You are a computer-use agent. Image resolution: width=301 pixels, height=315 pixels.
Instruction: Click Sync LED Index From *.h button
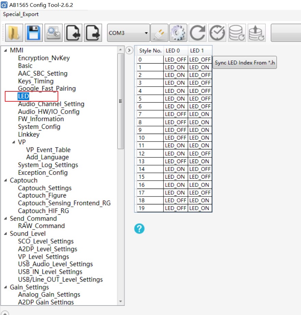click(245, 63)
